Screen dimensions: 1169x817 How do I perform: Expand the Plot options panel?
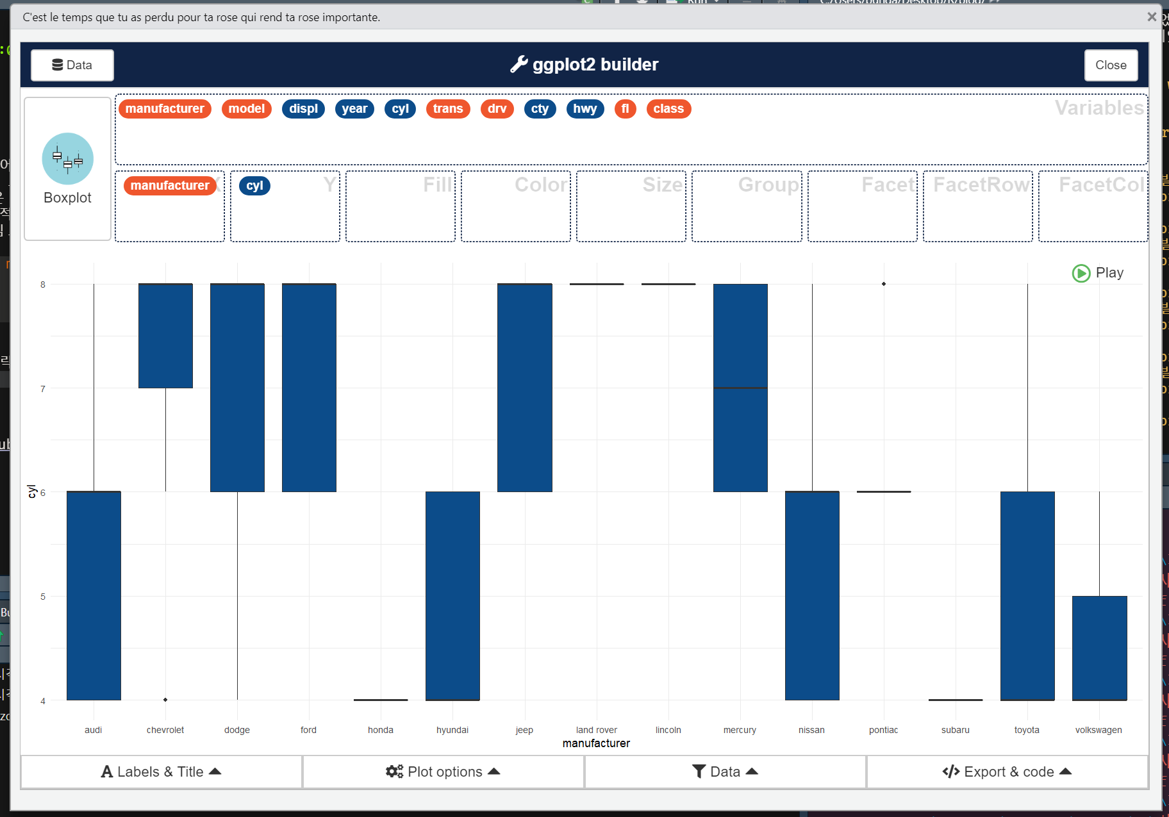(443, 772)
